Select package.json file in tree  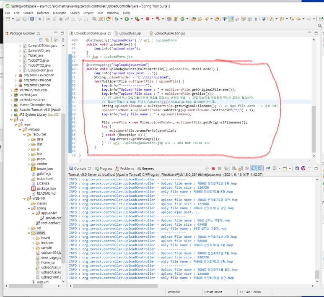46,189
